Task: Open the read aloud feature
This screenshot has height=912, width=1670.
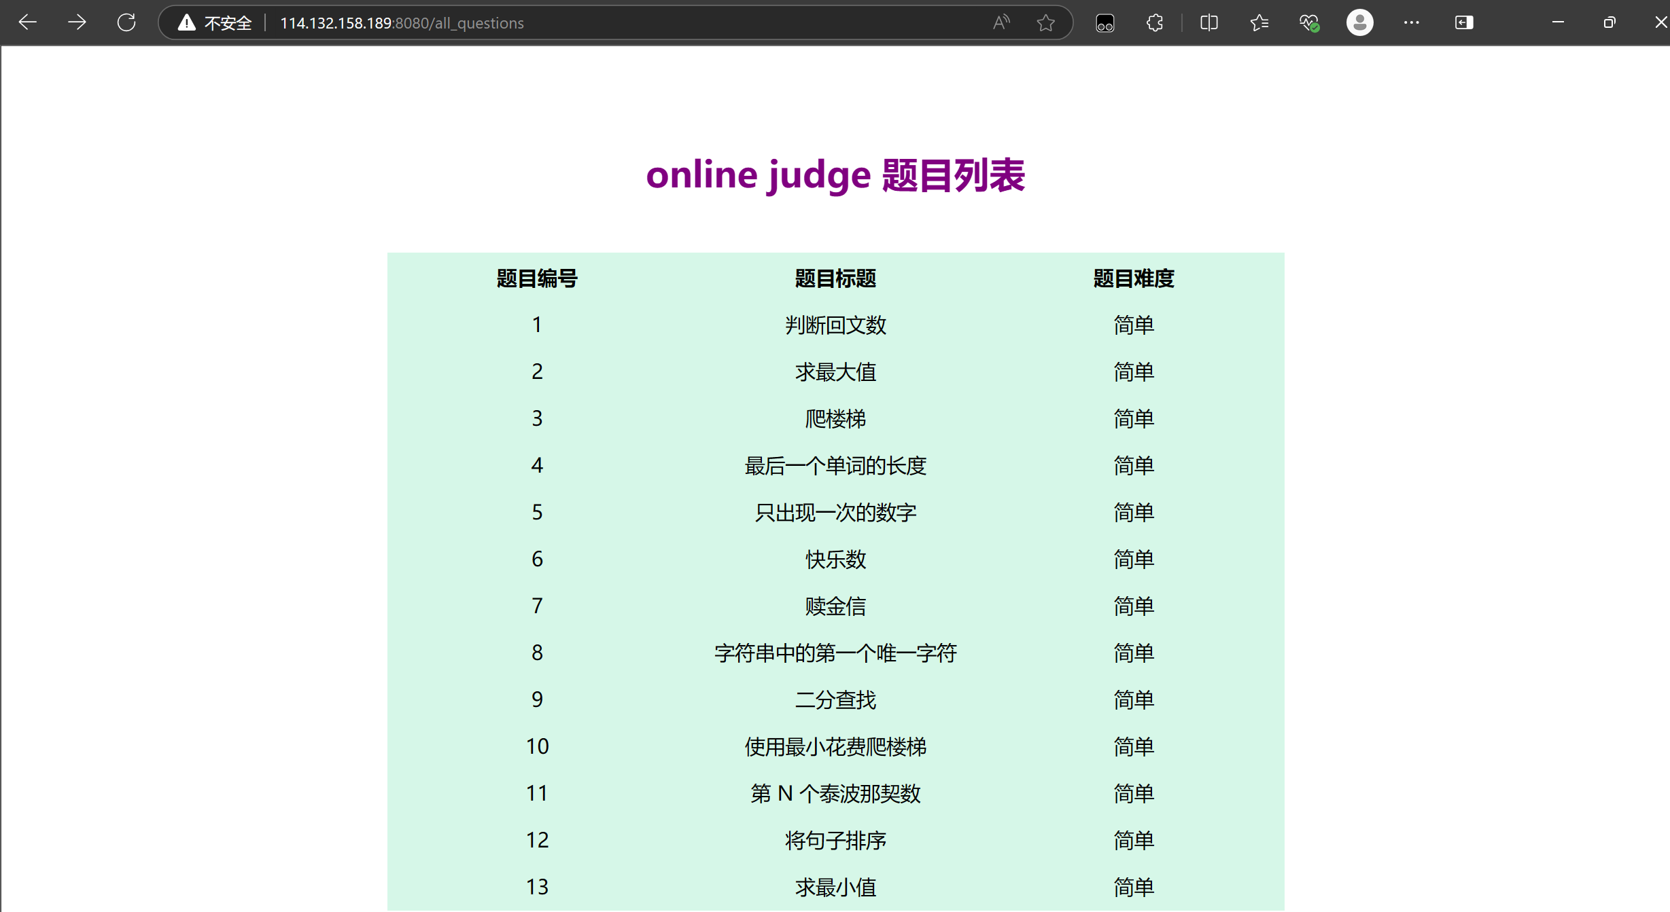Action: coord(1001,22)
